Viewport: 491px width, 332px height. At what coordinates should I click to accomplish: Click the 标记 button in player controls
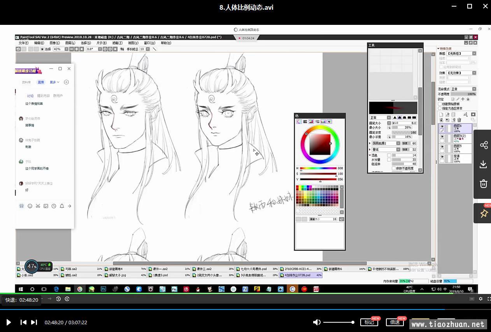pyautogui.click(x=369, y=322)
